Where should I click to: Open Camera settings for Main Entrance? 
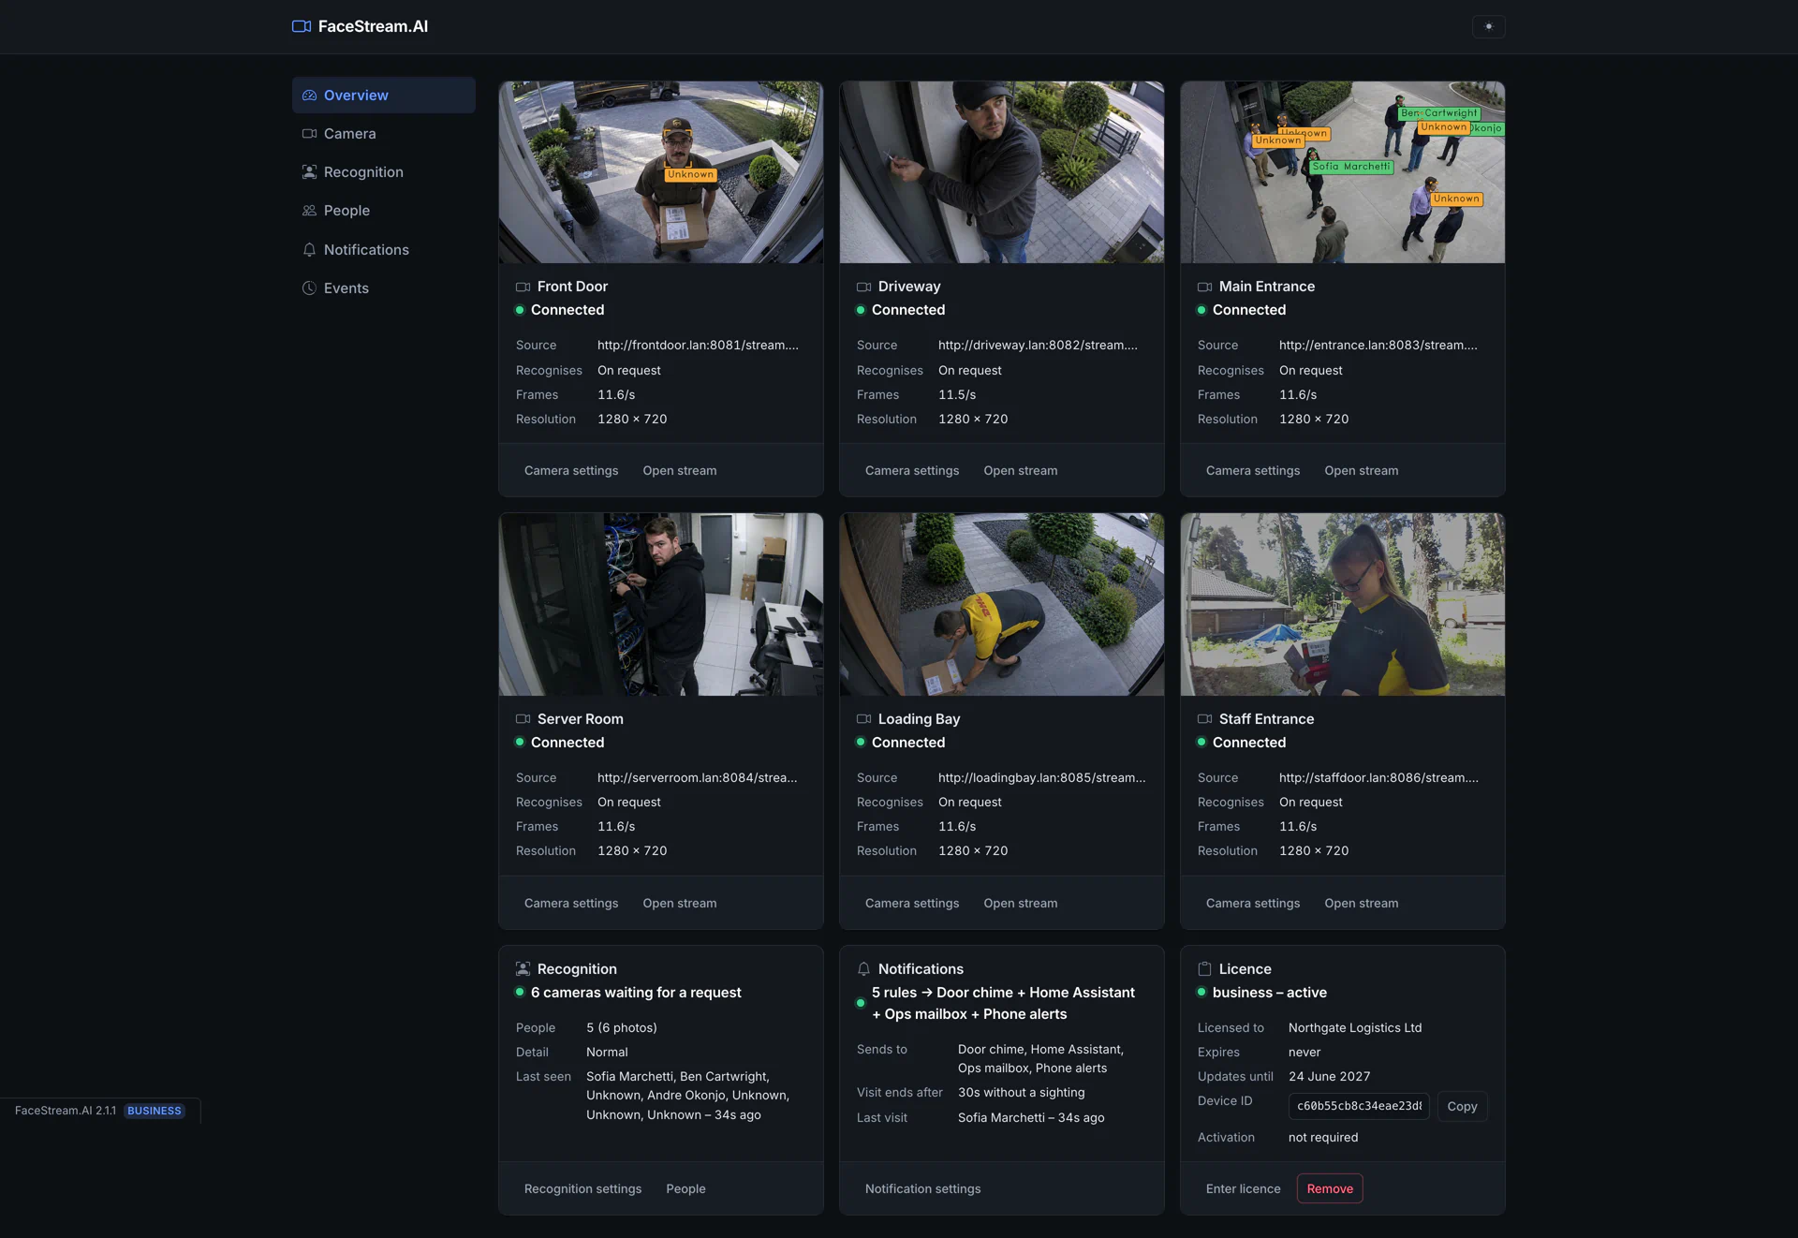click(1253, 471)
